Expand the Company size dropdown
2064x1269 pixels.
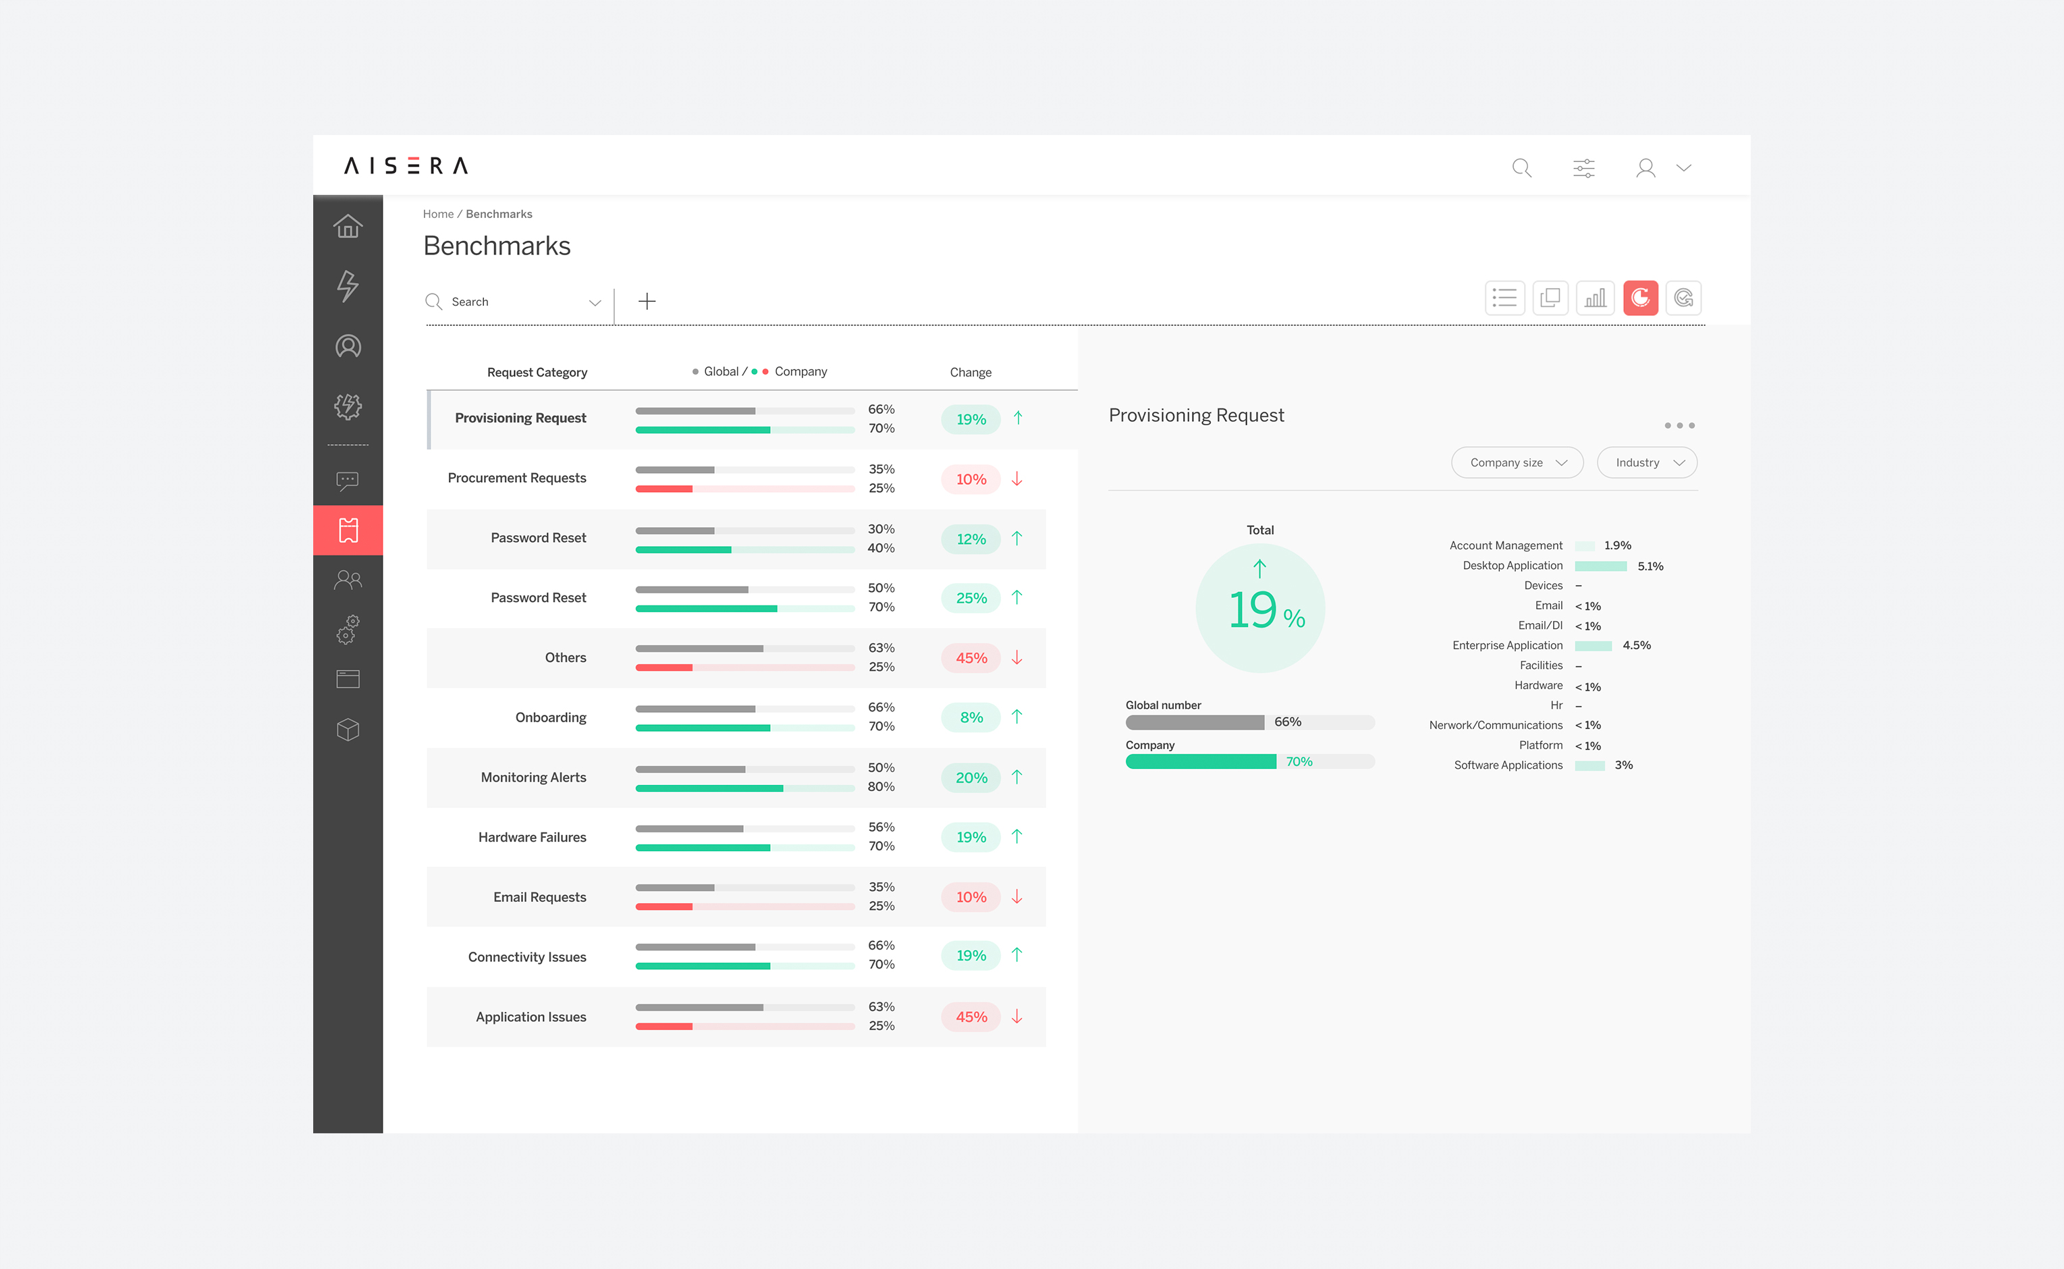pos(1517,462)
